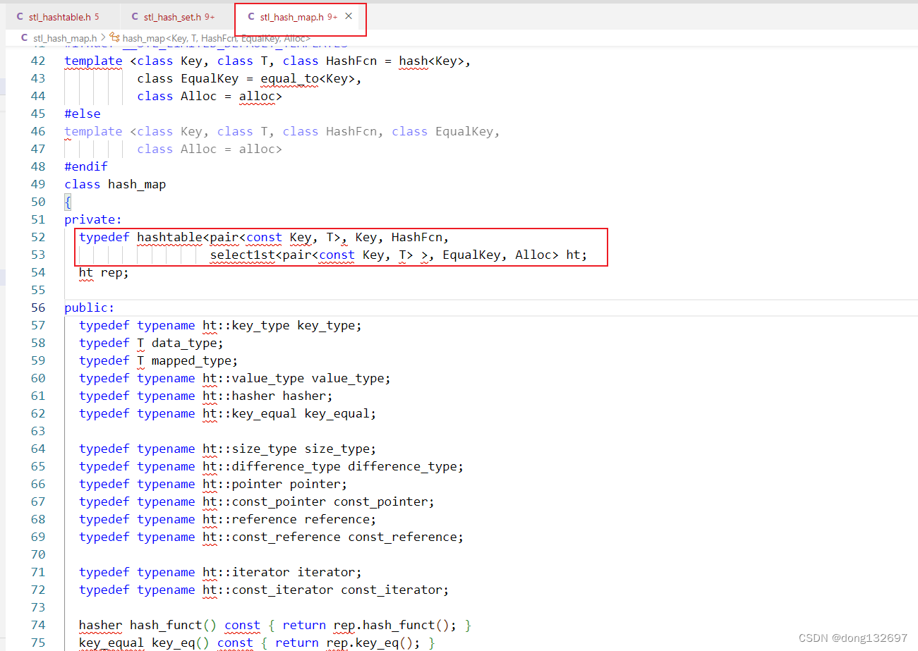This screenshot has width=918, height=651.
Task: Click 'size_type size_type;' on line 64
Action: pos(304,449)
